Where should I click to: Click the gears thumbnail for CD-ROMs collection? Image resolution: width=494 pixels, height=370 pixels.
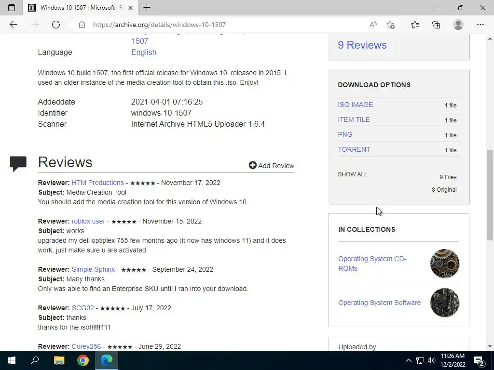click(x=444, y=264)
